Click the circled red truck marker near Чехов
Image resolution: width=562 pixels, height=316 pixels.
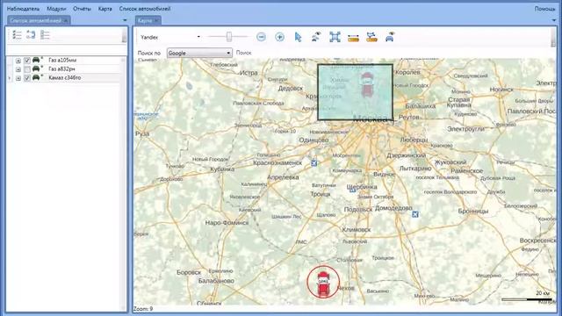pos(323,283)
